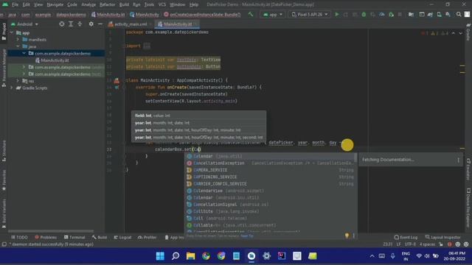The image size is (472, 265).
Task: Click the lightbulb icon in completion popup
Action: pyautogui.click(x=347, y=236)
